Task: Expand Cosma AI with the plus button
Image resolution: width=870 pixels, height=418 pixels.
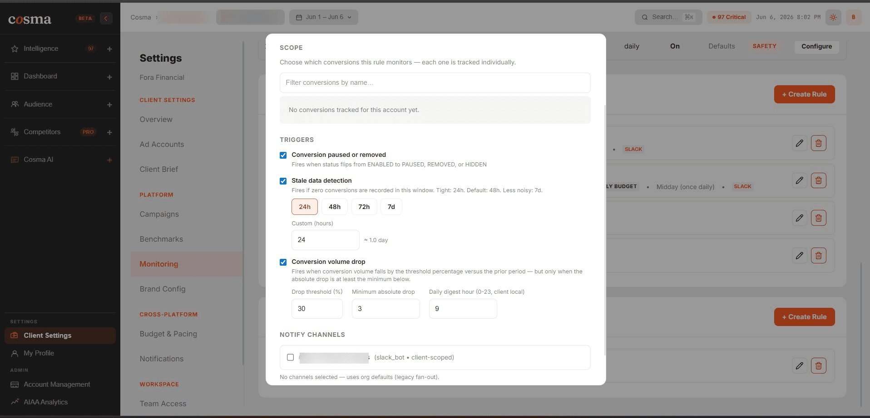Action: tap(109, 160)
